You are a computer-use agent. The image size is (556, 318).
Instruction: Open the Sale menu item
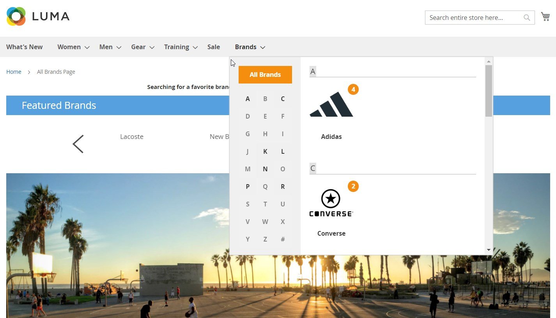pyautogui.click(x=214, y=47)
